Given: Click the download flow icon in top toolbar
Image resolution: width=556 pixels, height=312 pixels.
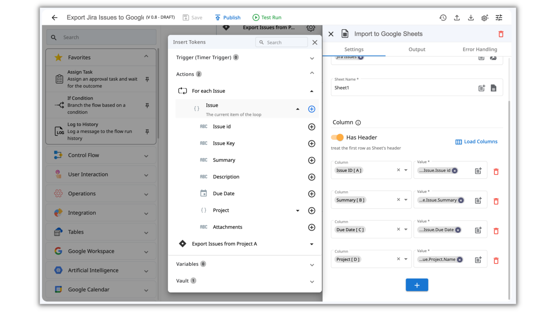Looking at the screenshot, I should 471,17.
